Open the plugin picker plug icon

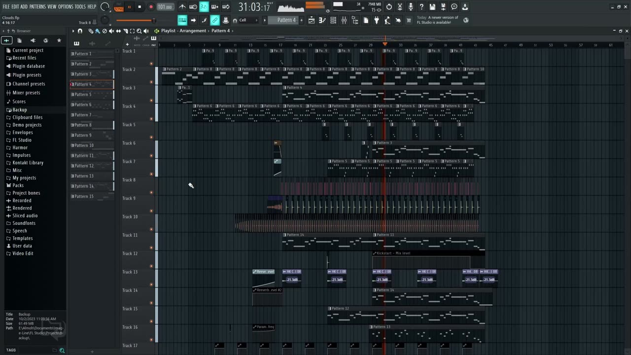point(377,20)
